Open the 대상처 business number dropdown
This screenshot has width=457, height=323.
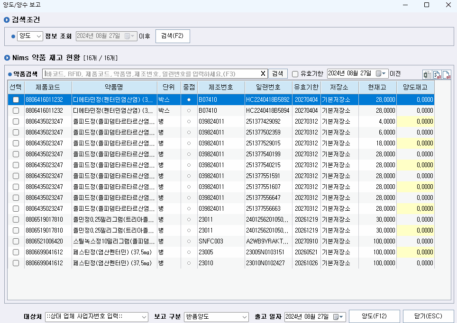point(144,316)
